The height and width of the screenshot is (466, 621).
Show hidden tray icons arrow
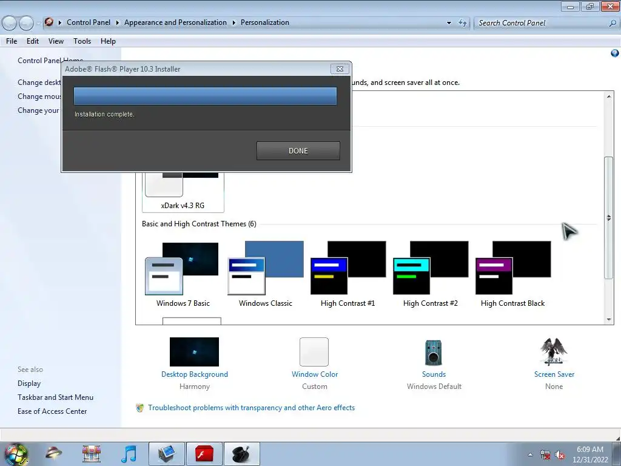530,454
